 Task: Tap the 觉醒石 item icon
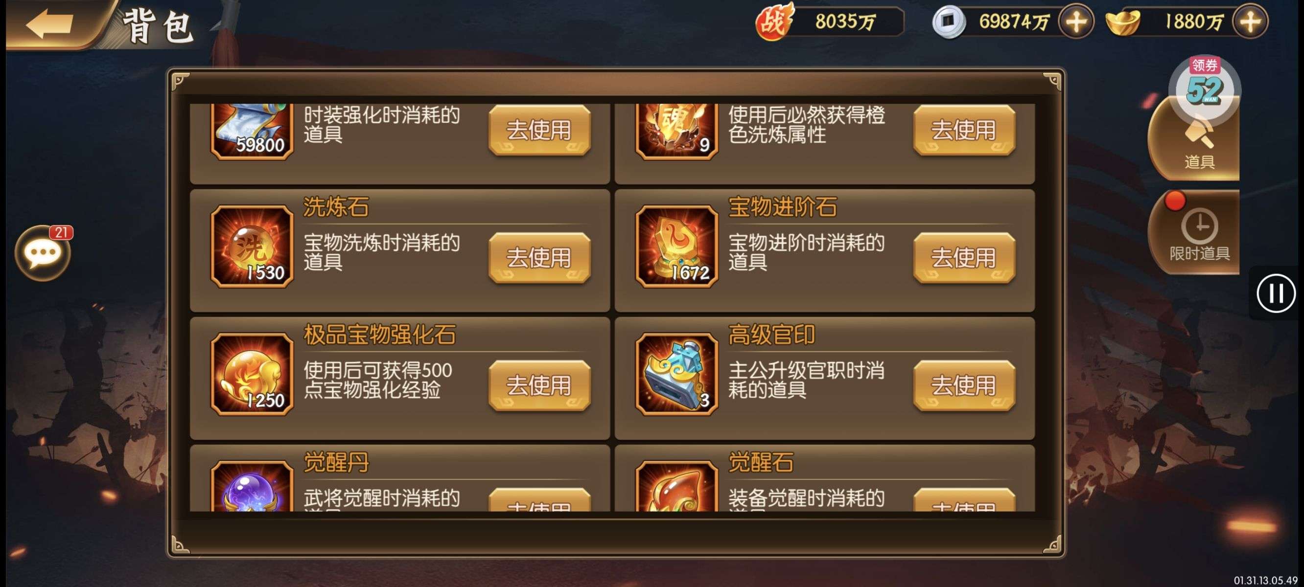[677, 486]
